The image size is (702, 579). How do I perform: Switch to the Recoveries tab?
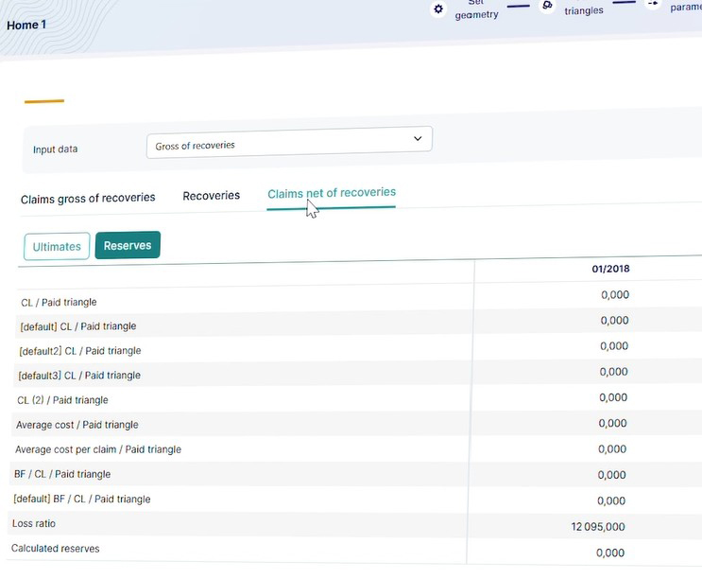pos(211,196)
